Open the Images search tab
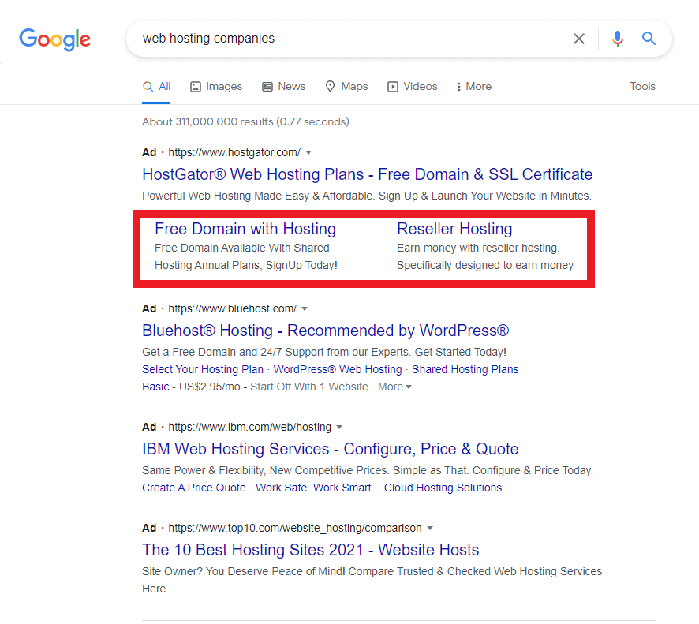This screenshot has width=699, height=624. point(216,87)
